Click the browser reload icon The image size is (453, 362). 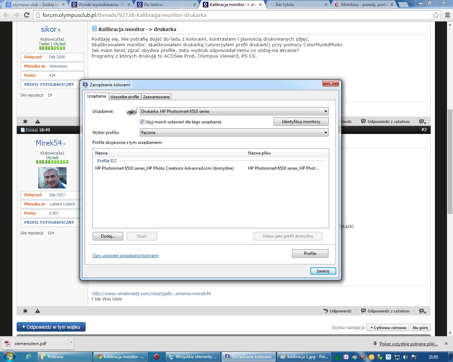click(27, 15)
